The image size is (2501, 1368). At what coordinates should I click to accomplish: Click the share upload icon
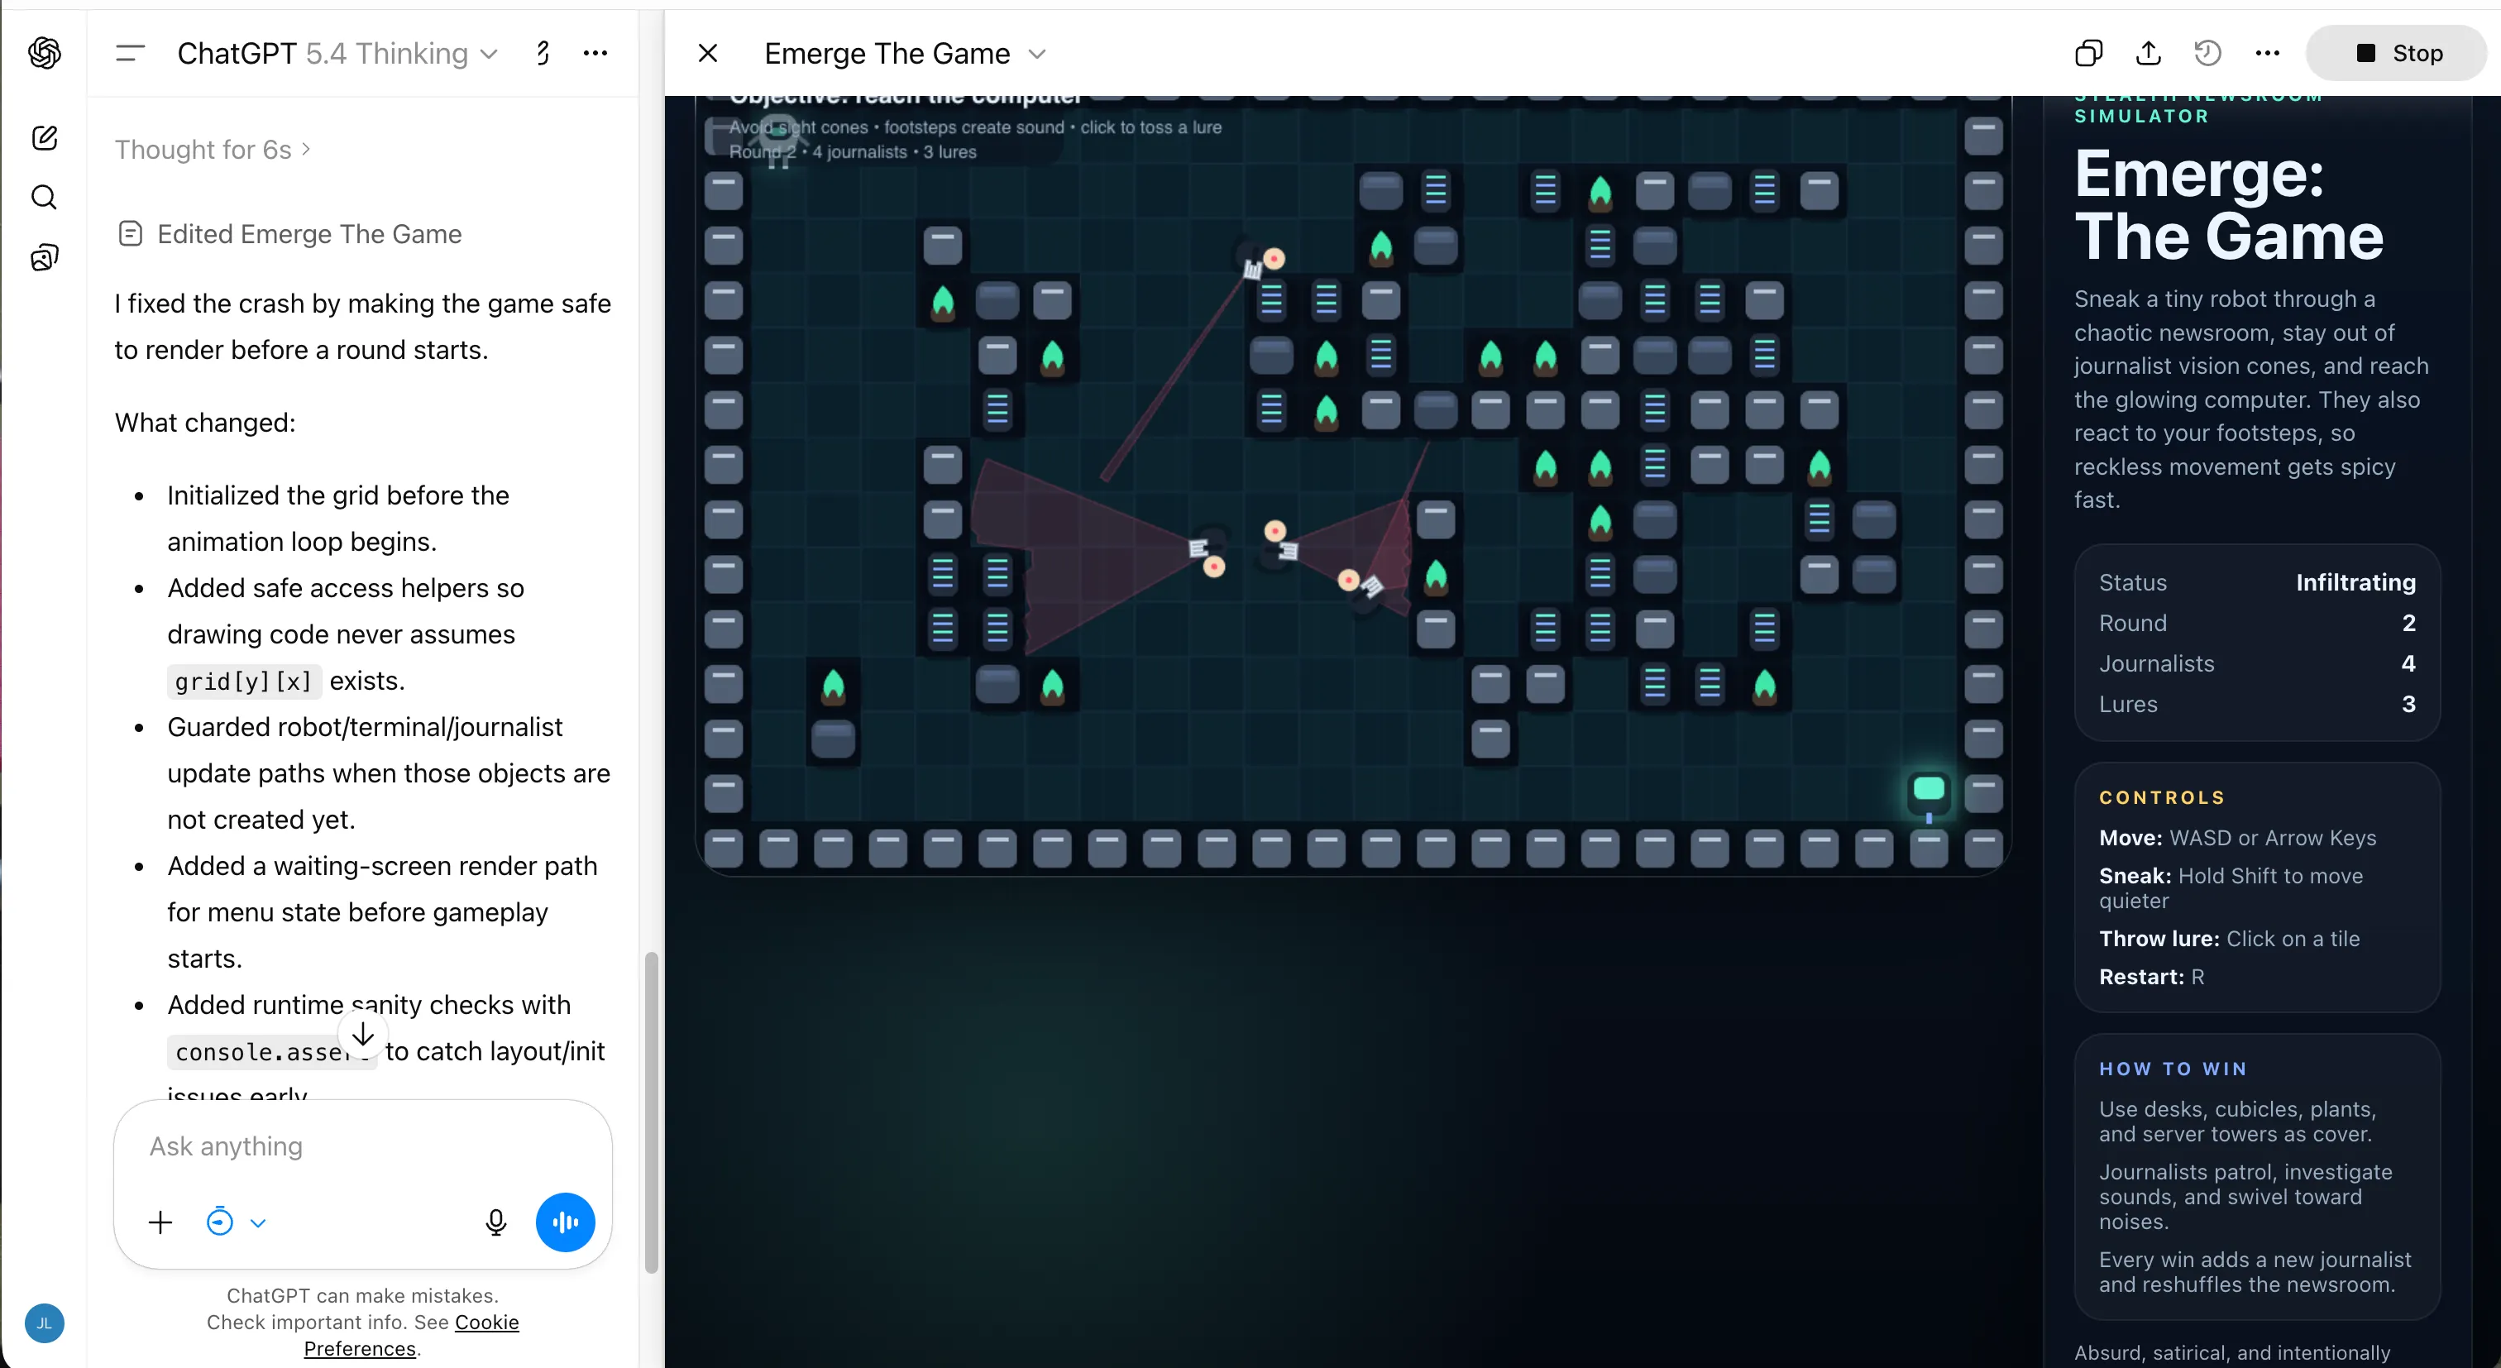pyautogui.click(x=2148, y=54)
